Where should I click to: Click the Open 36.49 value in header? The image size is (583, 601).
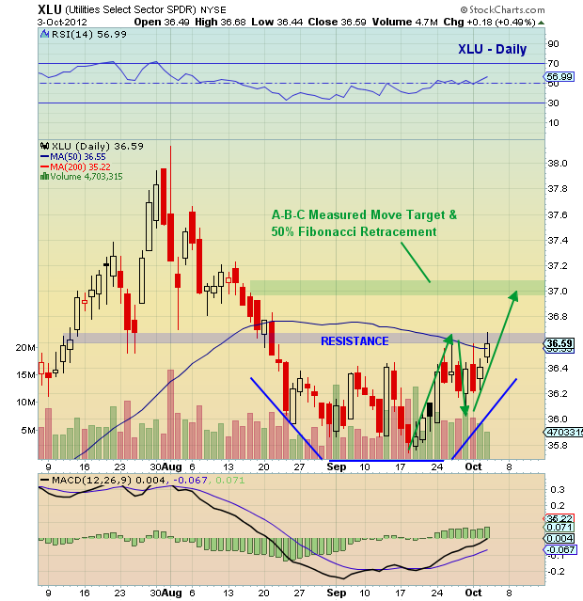tap(162, 23)
